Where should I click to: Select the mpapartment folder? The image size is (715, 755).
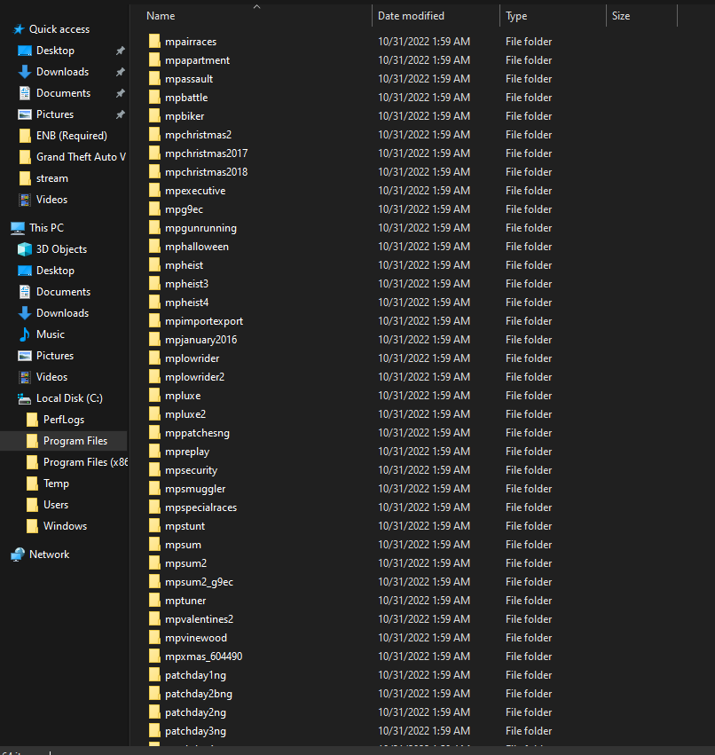click(198, 60)
